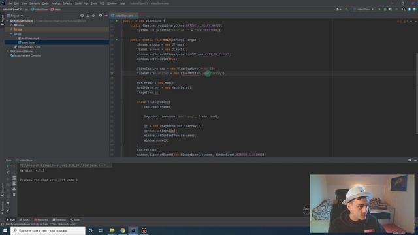
Task: Restore layout icon in Run panel
Action: pyautogui.click(x=8, y=203)
